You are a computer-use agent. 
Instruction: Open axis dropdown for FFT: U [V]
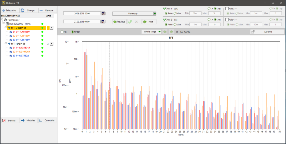pos(51,28)
